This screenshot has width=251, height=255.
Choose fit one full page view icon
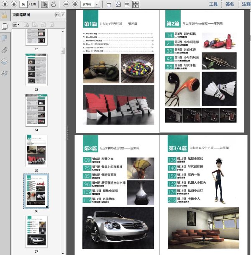118,4
